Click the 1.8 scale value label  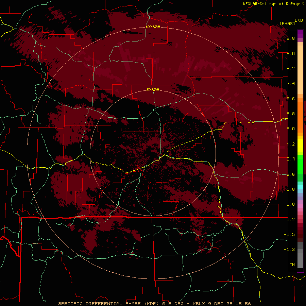coord(291,189)
